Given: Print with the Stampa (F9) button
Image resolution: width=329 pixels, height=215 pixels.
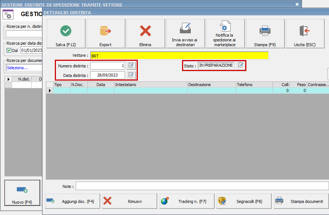Looking at the screenshot, I should pos(265,34).
